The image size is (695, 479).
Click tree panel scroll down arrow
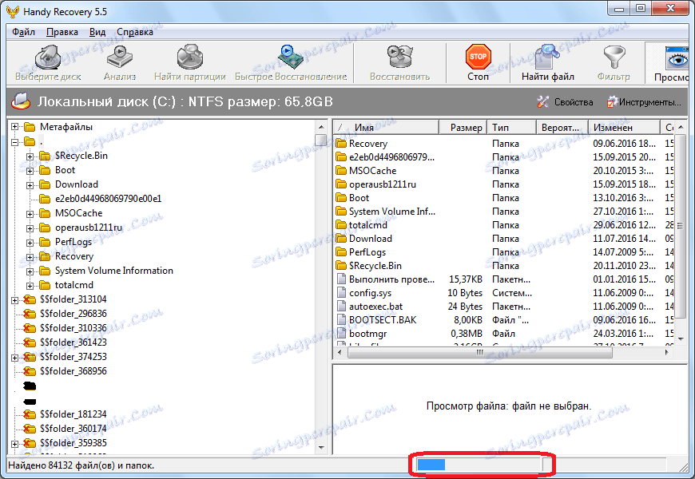click(322, 448)
